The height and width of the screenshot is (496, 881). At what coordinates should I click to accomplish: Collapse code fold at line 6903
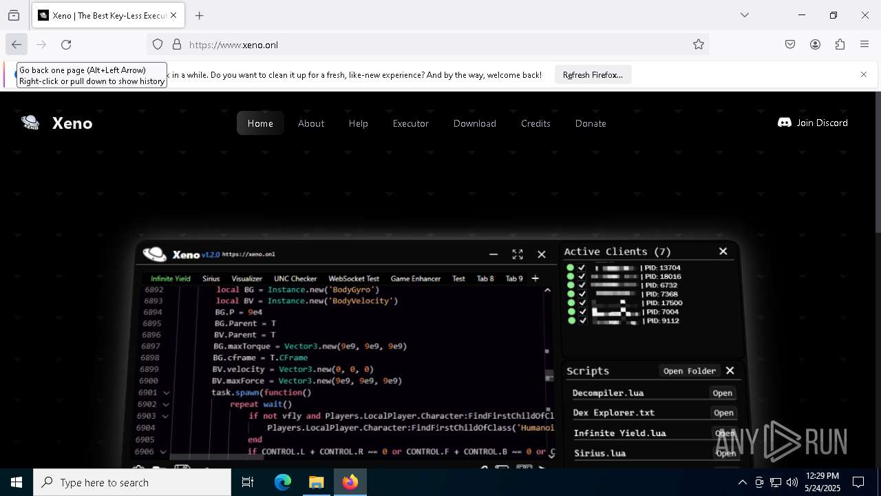pos(165,416)
